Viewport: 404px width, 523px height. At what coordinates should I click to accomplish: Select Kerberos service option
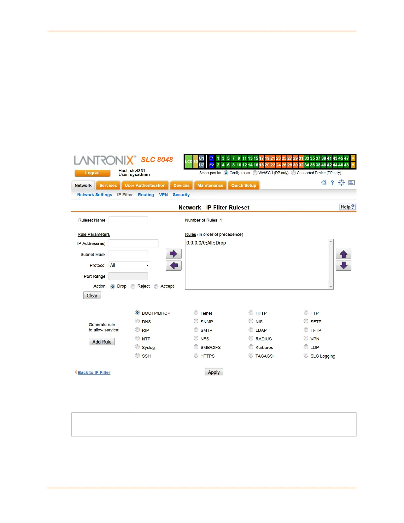[x=251, y=347]
